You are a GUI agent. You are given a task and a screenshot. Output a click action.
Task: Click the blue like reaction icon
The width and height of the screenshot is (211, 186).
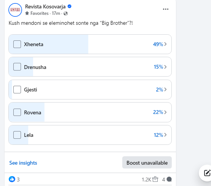12,179
